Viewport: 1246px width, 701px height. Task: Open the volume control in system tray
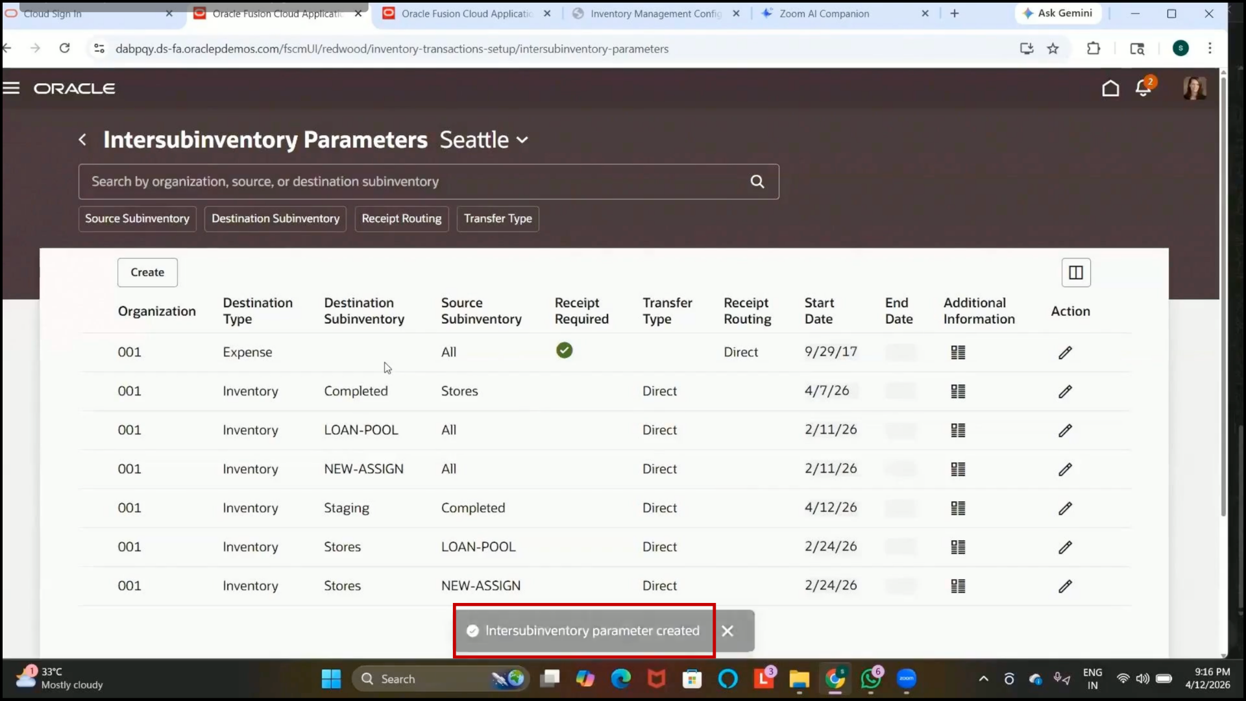pos(1143,679)
